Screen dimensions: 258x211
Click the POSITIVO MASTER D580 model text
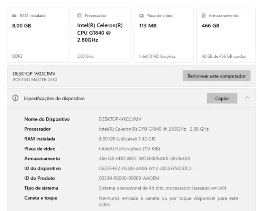point(35,80)
